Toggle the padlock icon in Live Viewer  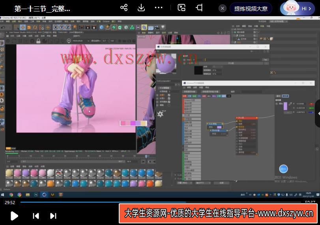pyautogui.click(x=38, y=41)
